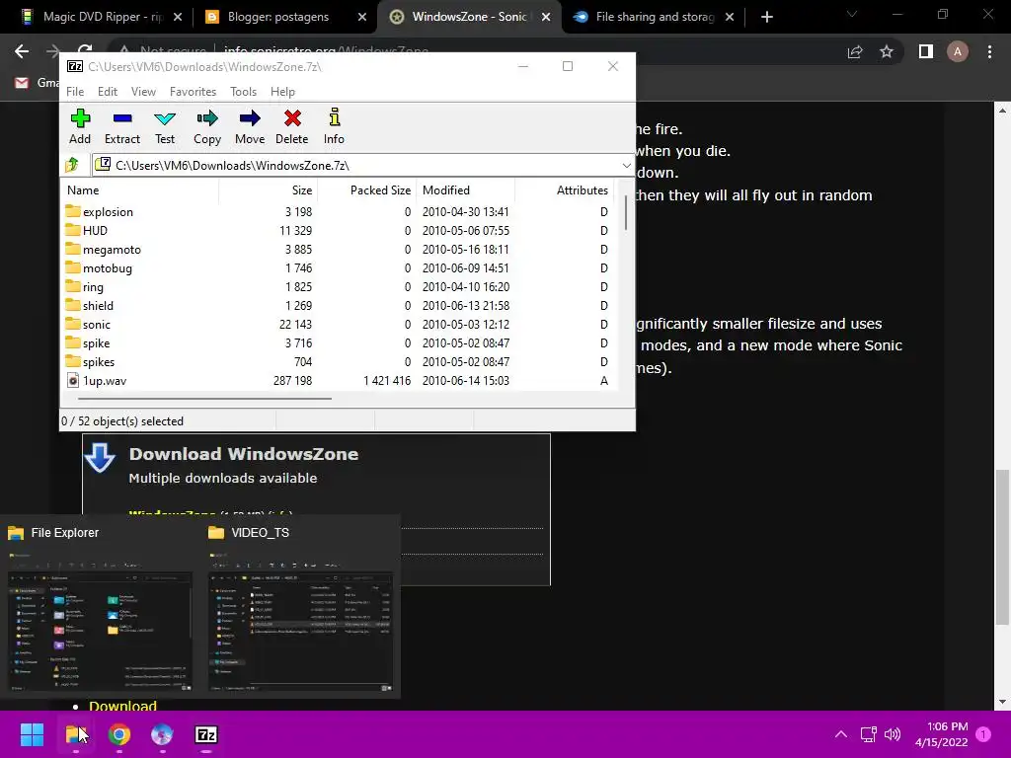The height and width of the screenshot is (758, 1011).
Task: Open the Info toolbar icon
Action: click(x=334, y=126)
